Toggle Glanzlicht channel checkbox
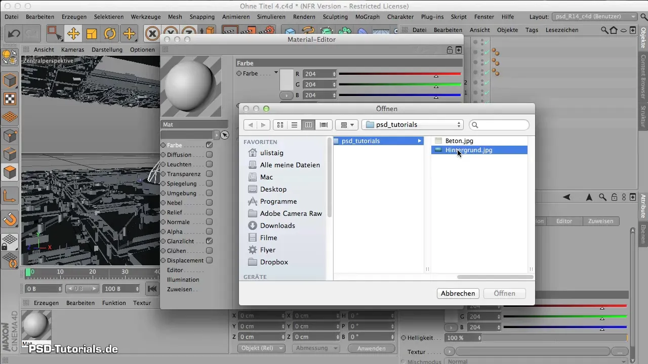This screenshot has height=364, width=648. (209, 241)
